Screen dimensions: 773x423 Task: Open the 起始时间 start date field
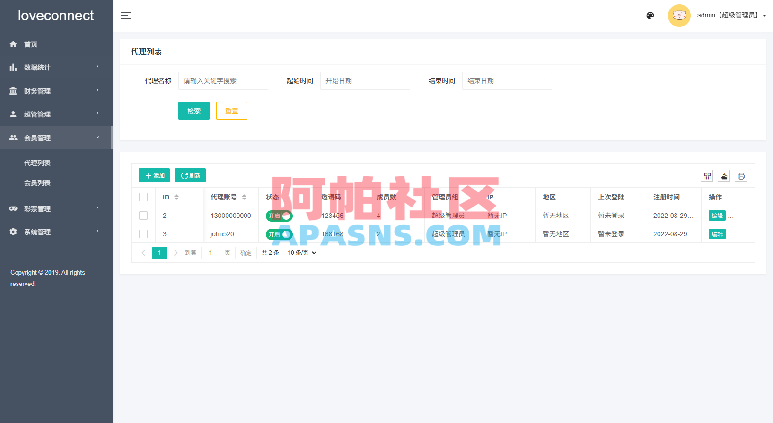[365, 81]
